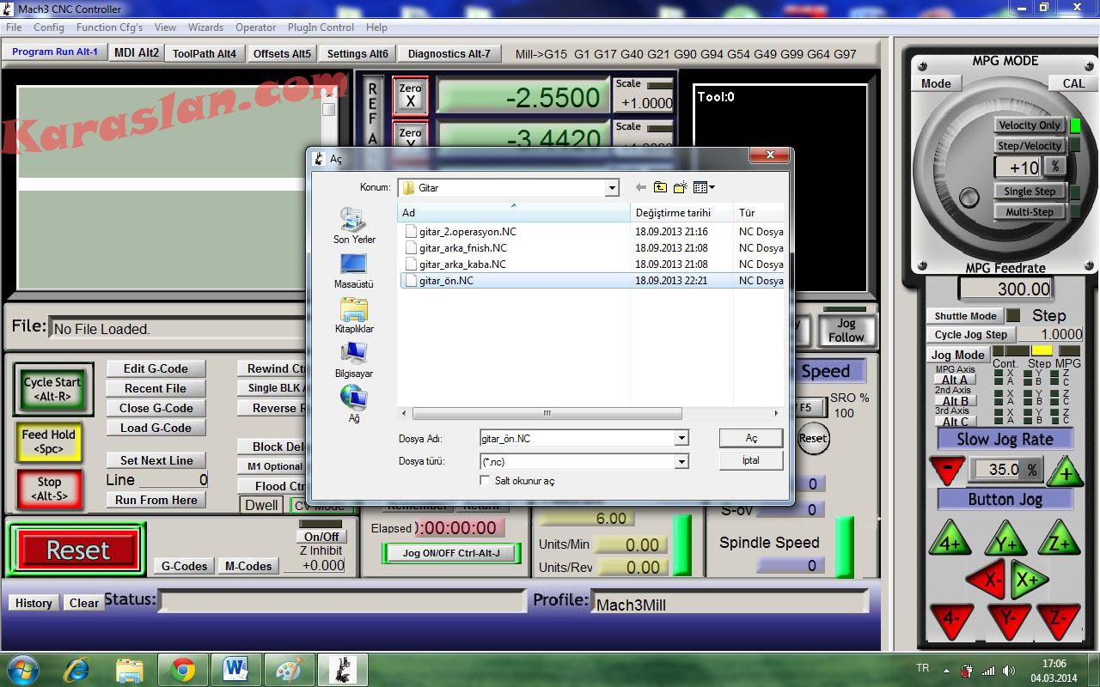Jog with the green 4+ arrow
Viewport: 1100px width, 687px height.
pyautogui.click(x=950, y=540)
